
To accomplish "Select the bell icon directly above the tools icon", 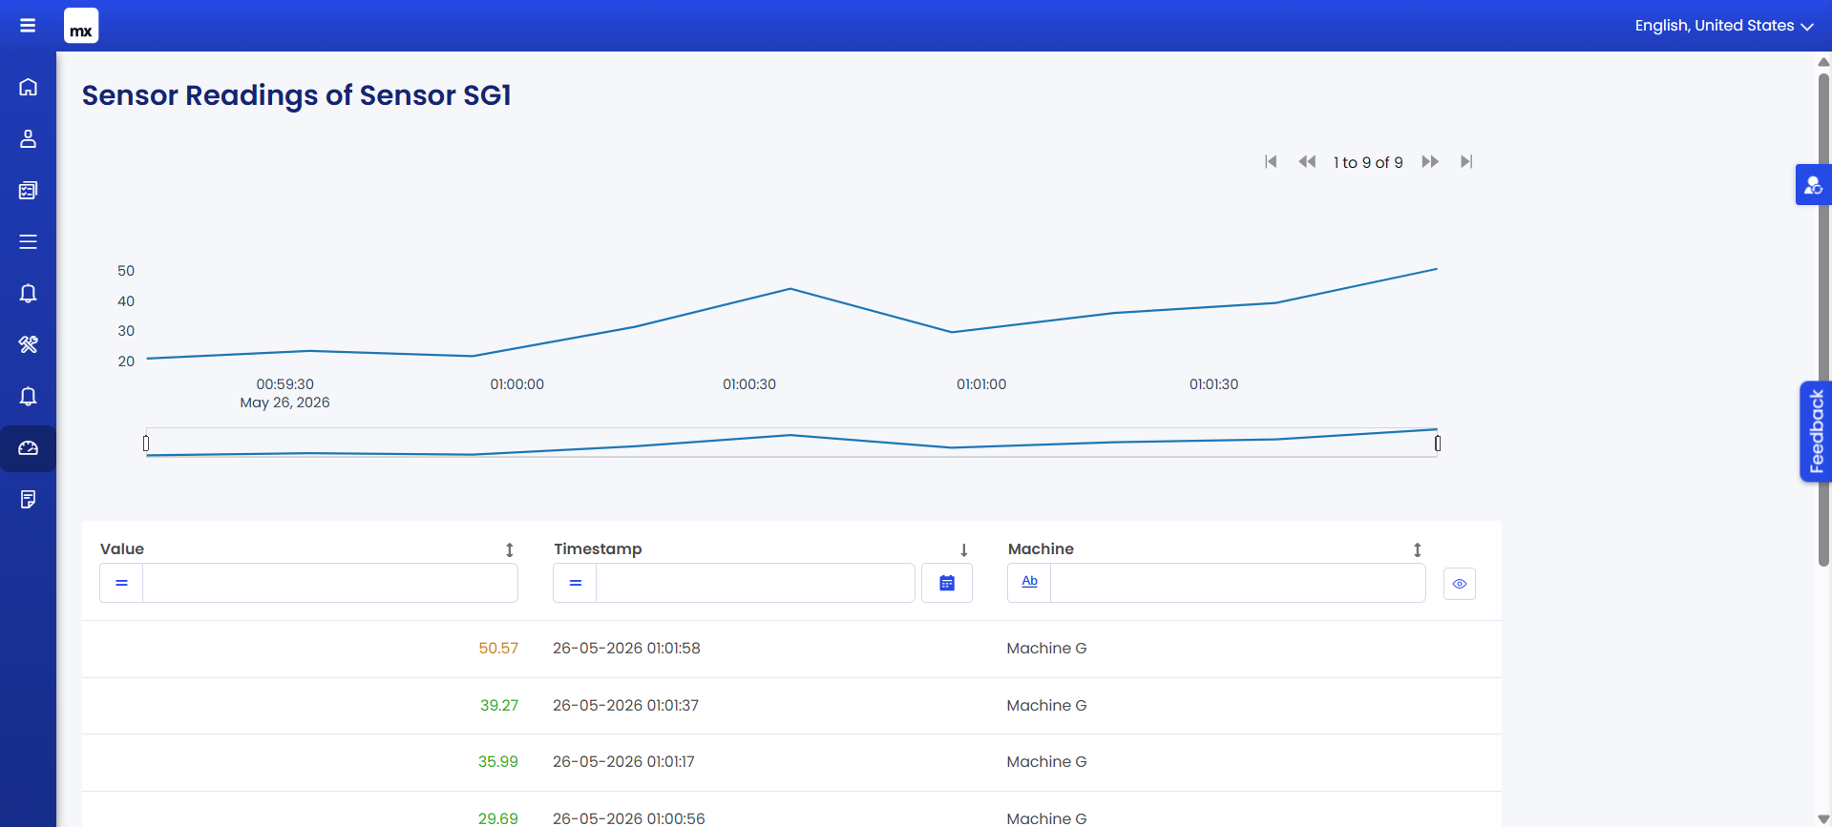I will click(x=29, y=293).
